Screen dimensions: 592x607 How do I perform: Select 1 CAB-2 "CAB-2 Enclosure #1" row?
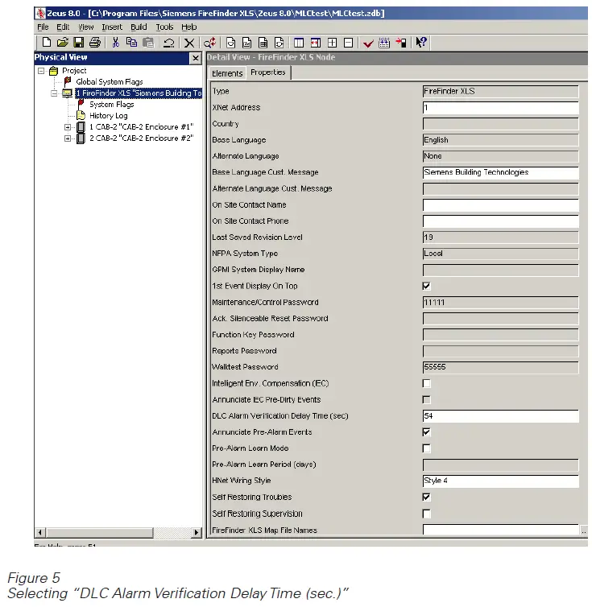(x=142, y=127)
